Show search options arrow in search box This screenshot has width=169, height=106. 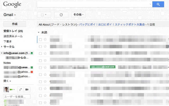pyautogui.click(x=151, y=4)
